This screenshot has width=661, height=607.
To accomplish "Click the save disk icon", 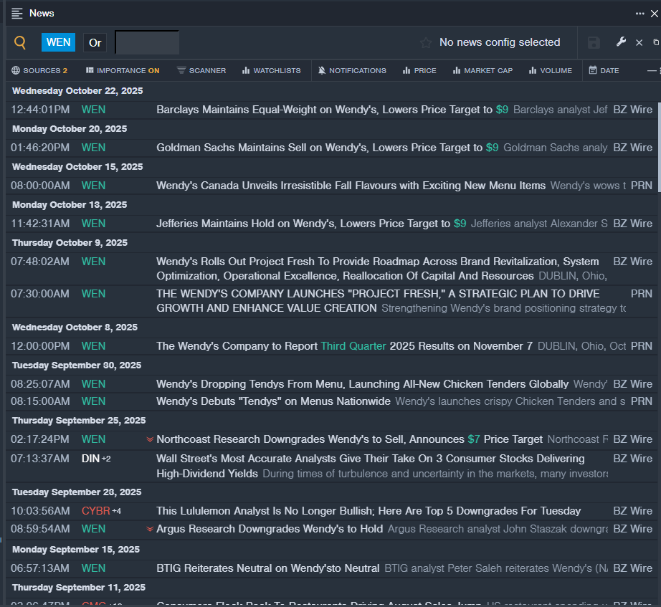I will (x=594, y=43).
